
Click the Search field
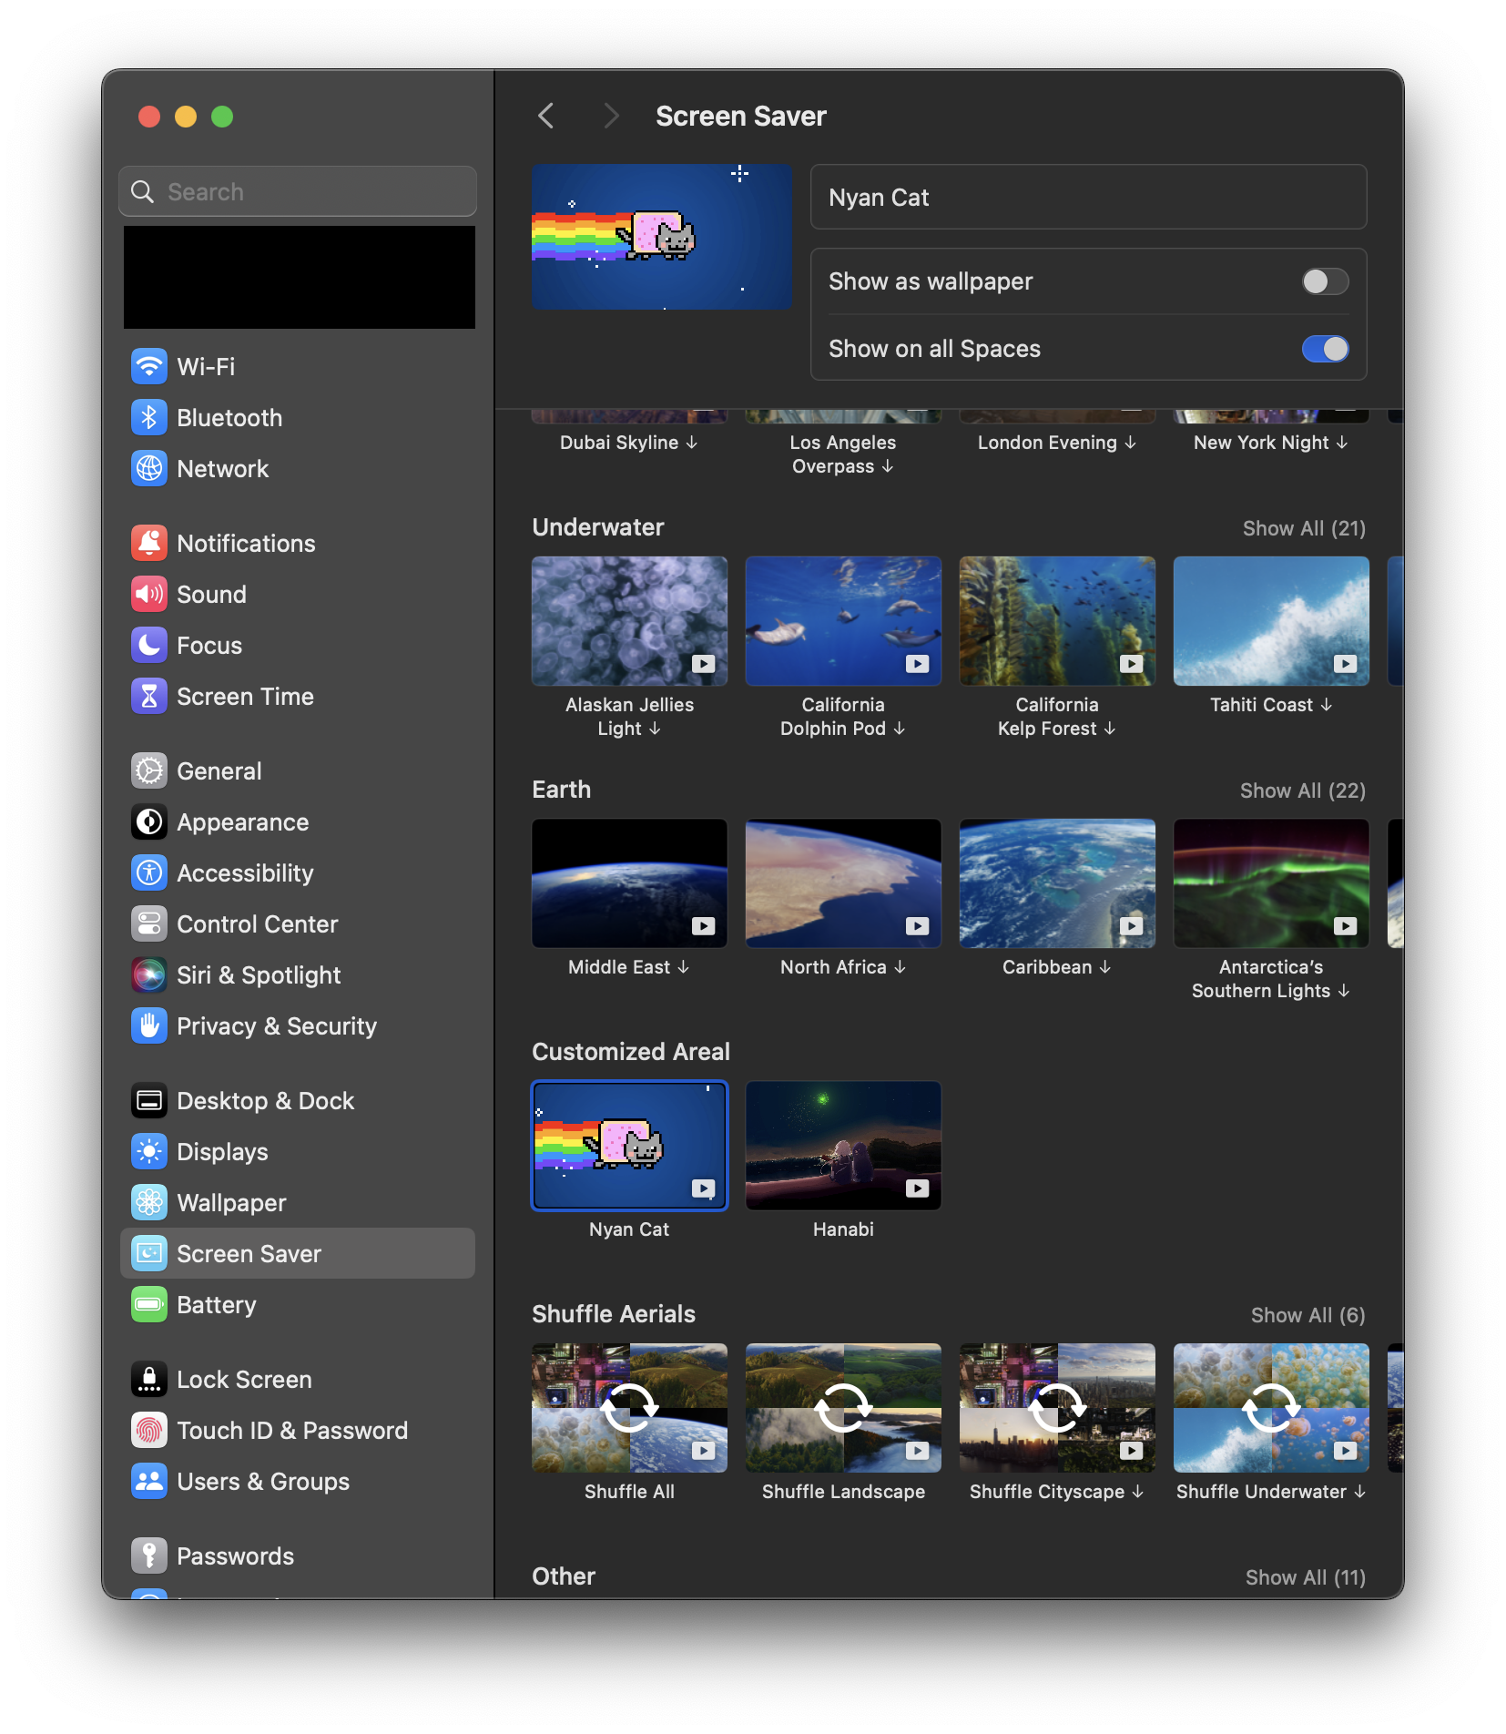pyautogui.click(x=298, y=191)
